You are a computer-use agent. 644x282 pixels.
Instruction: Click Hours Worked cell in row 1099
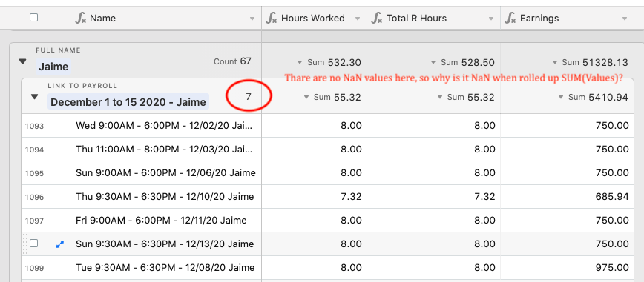pos(314,268)
